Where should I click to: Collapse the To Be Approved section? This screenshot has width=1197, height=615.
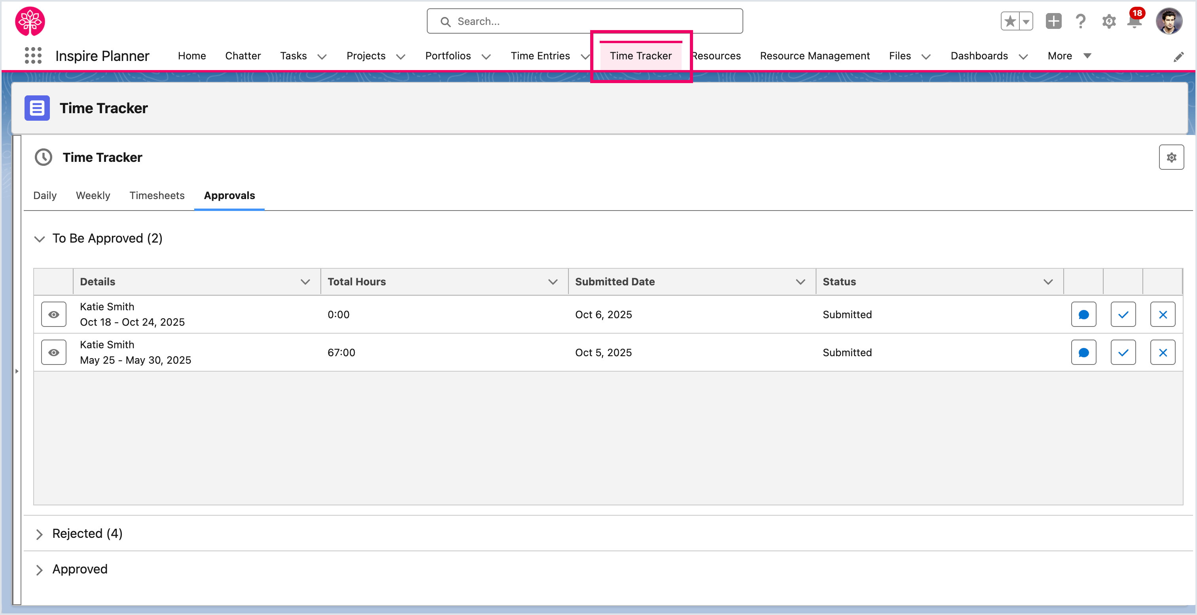[x=40, y=239]
